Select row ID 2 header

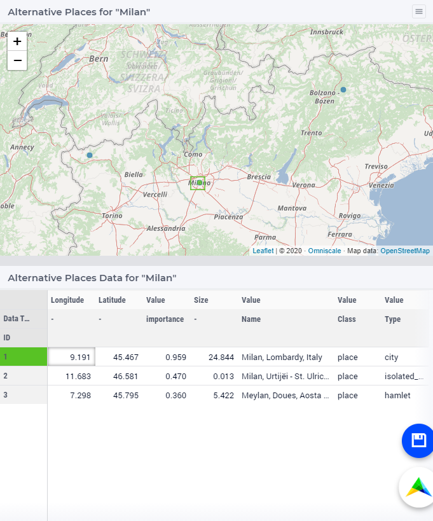coord(24,376)
